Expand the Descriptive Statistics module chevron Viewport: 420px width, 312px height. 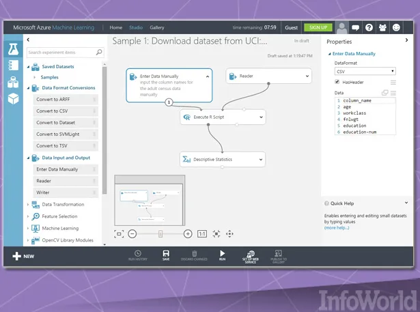click(x=261, y=160)
